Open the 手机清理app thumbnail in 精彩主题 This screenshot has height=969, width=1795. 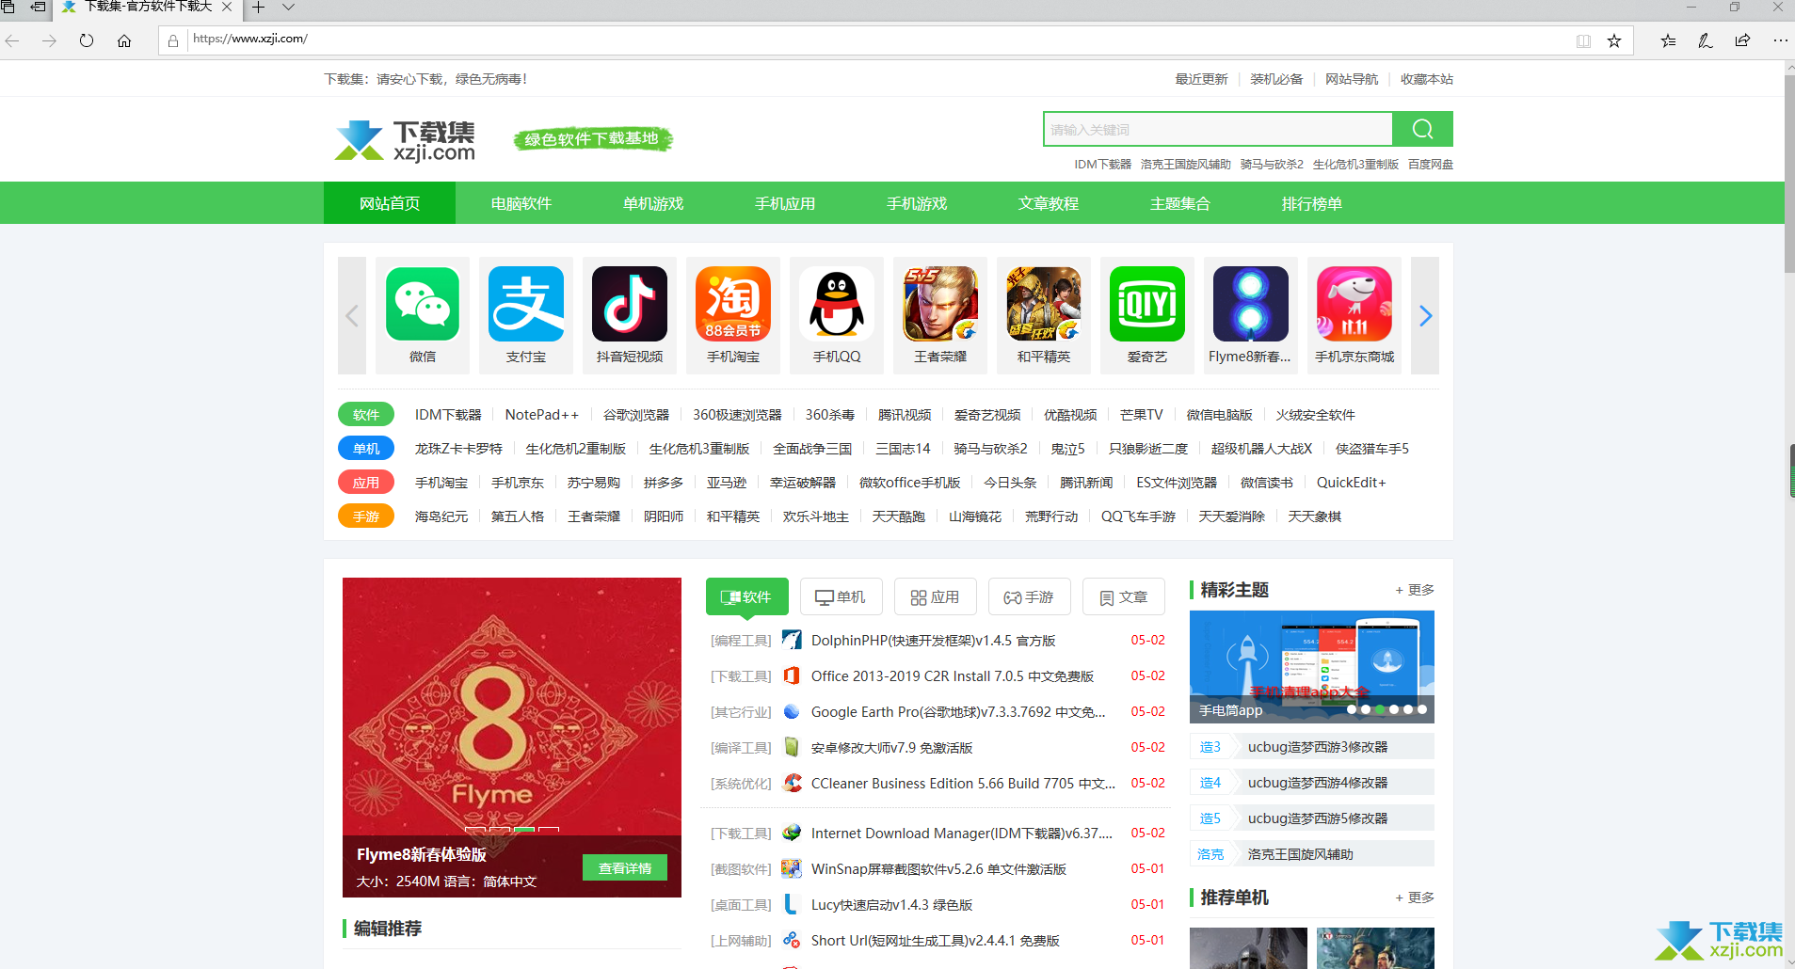[1312, 667]
